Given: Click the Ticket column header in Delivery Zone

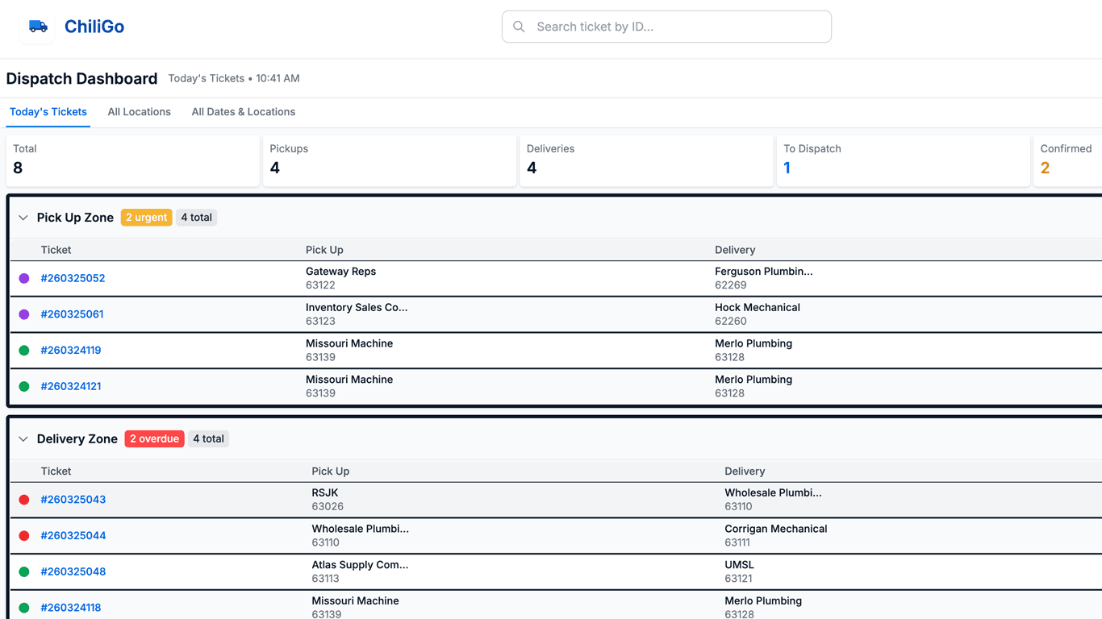Looking at the screenshot, I should point(56,472).
